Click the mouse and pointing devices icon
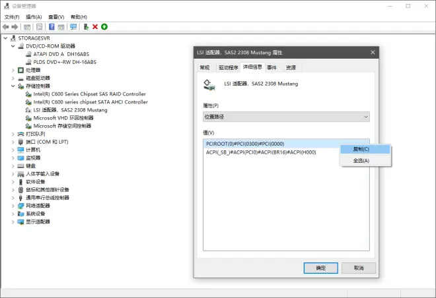 click(21, 190)
